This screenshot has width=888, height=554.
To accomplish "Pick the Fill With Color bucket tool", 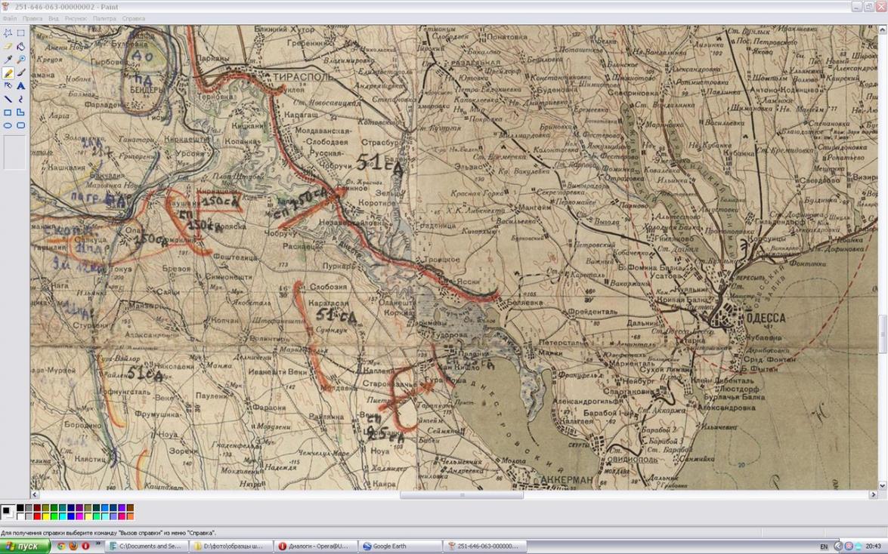I will pos(21,46).
